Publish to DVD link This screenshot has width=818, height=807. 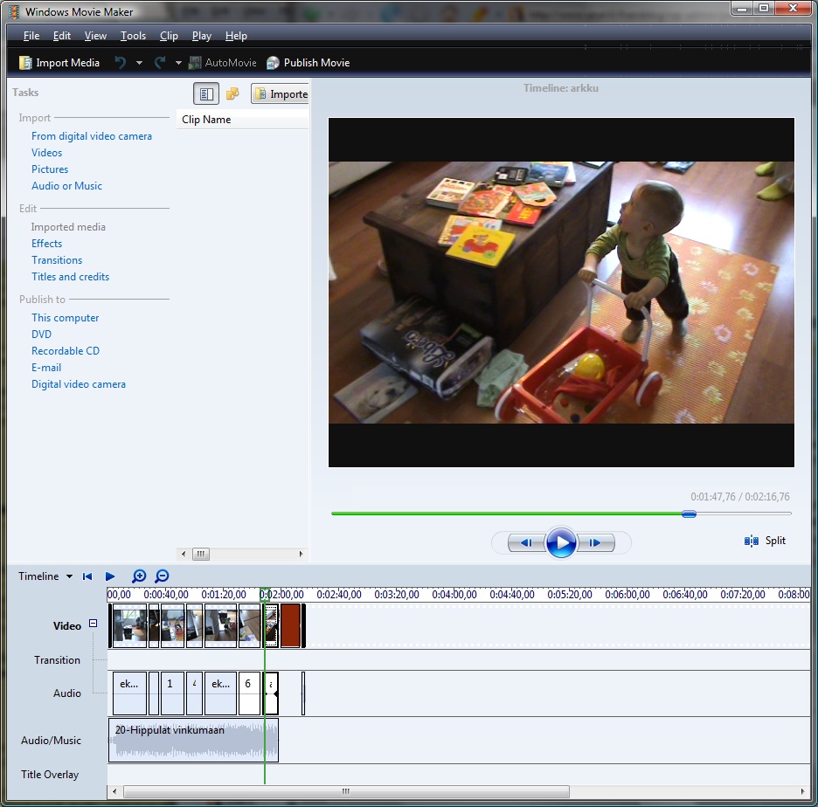(42, 335)
